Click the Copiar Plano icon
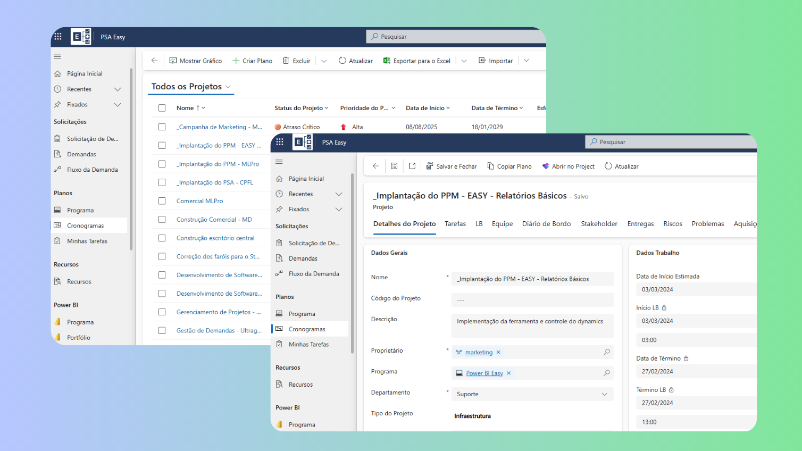 pyautogui.click(x=490, y=166)
